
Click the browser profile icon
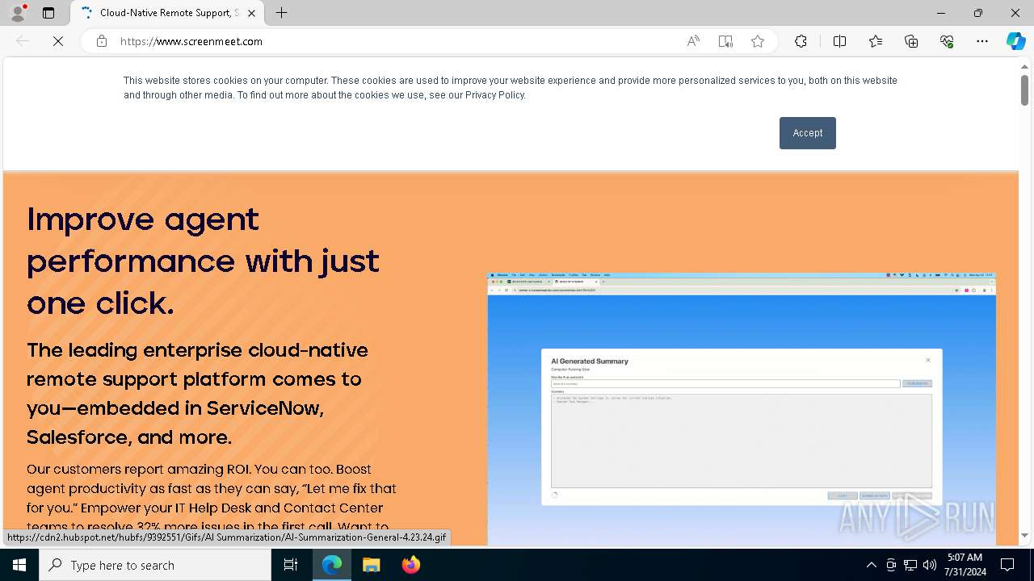point(17,13)
